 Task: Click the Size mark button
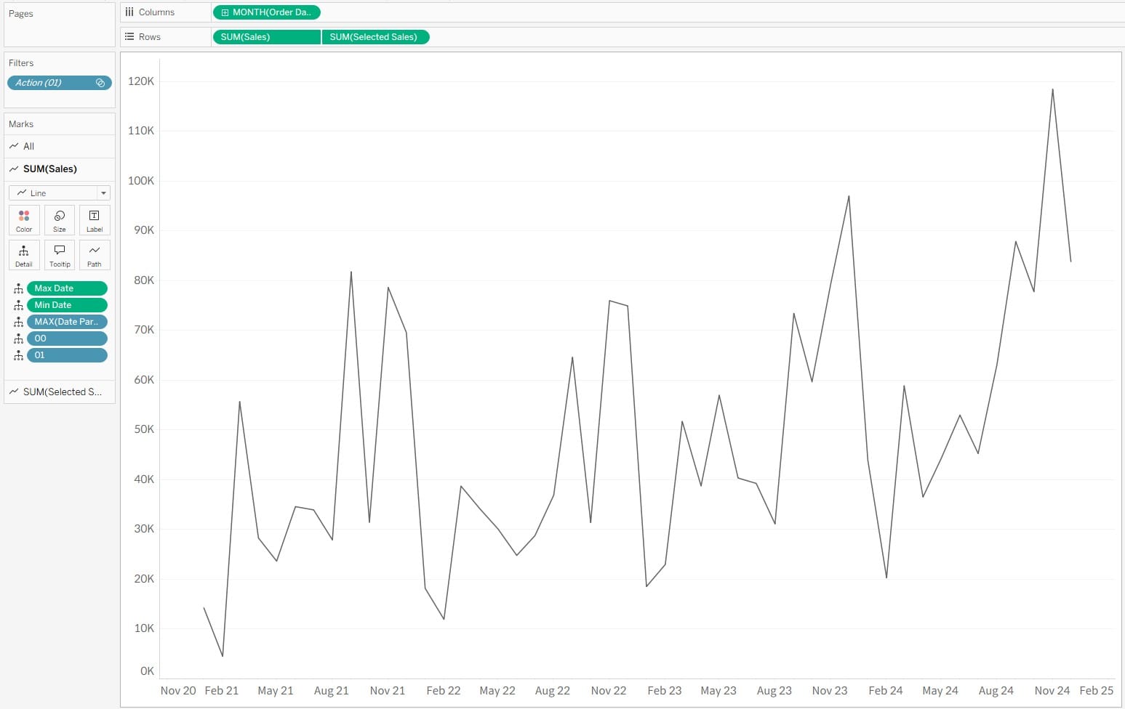(x=60, y=220)
